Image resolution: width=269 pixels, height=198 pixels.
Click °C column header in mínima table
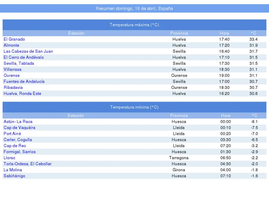(254, 115)
